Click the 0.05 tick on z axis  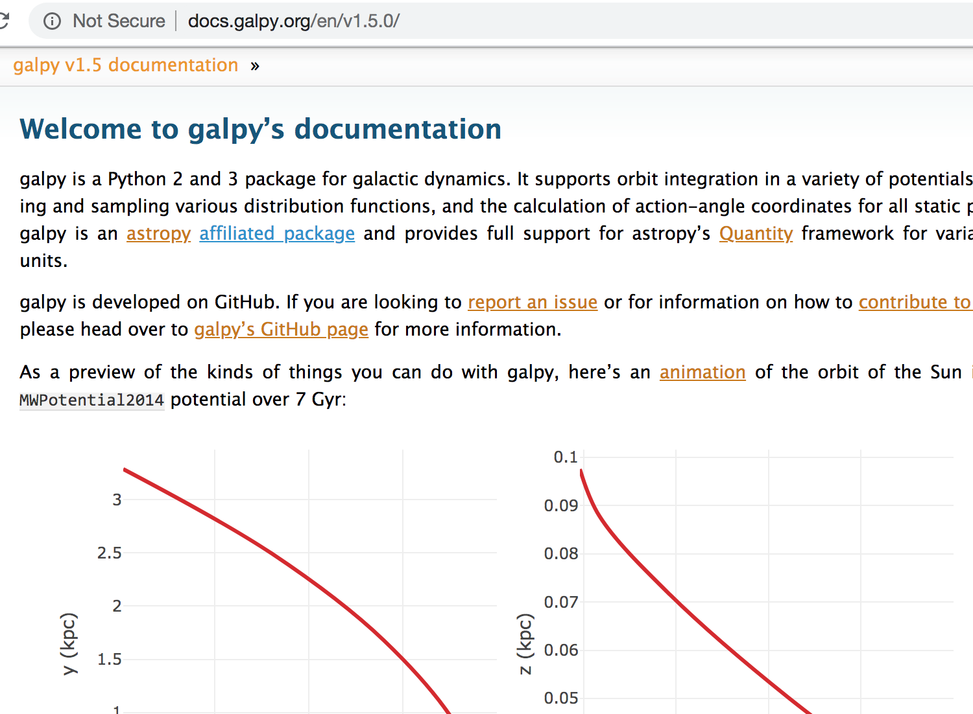(x=561, y=698)
